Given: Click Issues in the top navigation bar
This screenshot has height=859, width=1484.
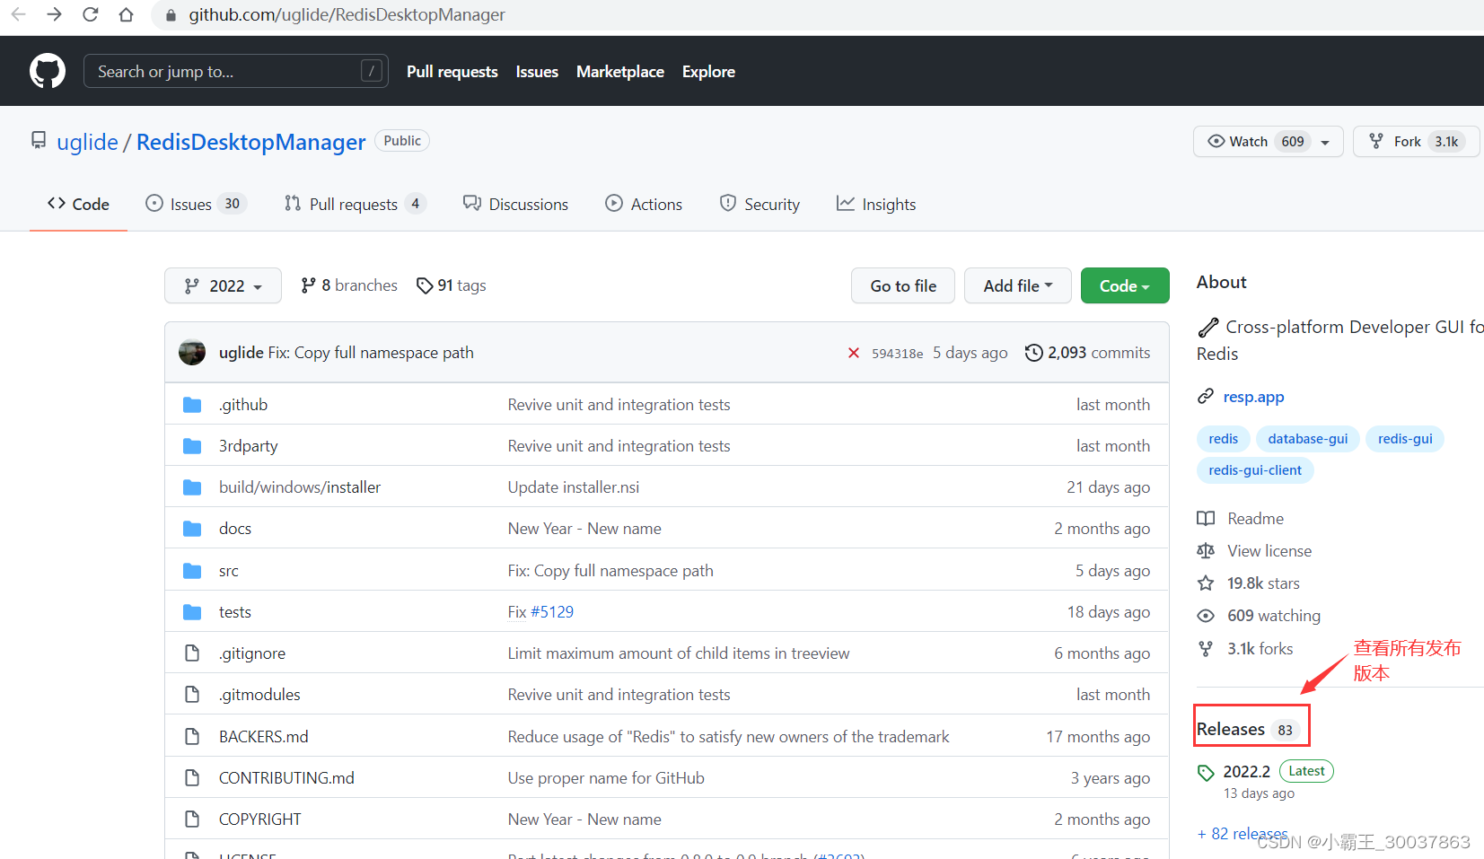Looking at the screenshot, I should 537,72.
